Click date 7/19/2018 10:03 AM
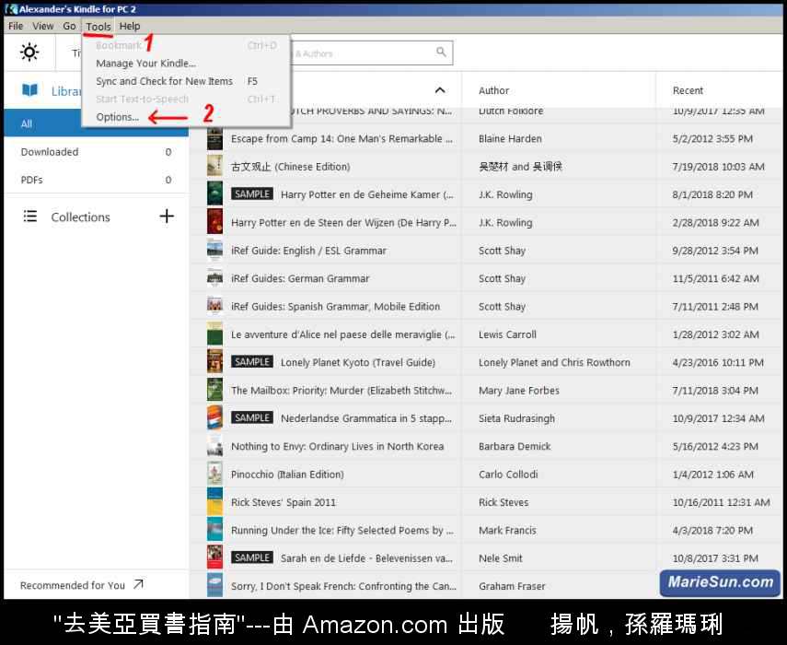 click(718, 167)
